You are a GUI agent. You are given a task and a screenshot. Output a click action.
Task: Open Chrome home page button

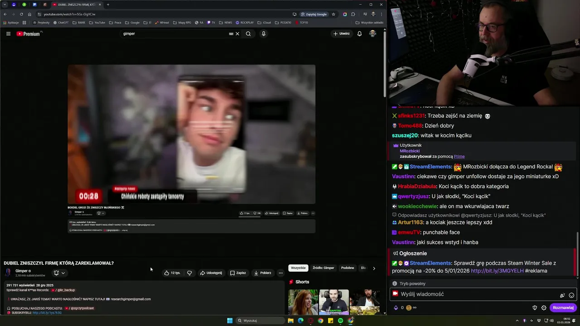[x=29, y=14]
